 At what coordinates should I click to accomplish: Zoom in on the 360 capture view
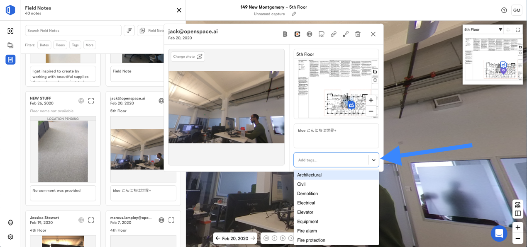click(x=518, y=228)
